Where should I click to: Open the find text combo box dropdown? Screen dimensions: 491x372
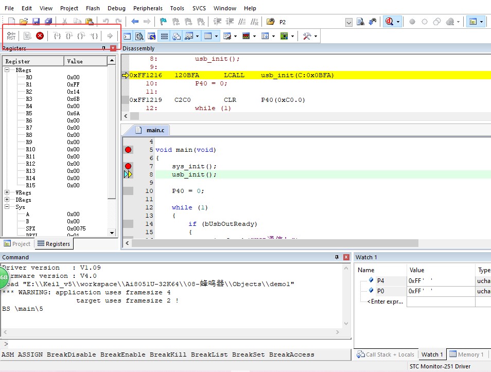349,22
